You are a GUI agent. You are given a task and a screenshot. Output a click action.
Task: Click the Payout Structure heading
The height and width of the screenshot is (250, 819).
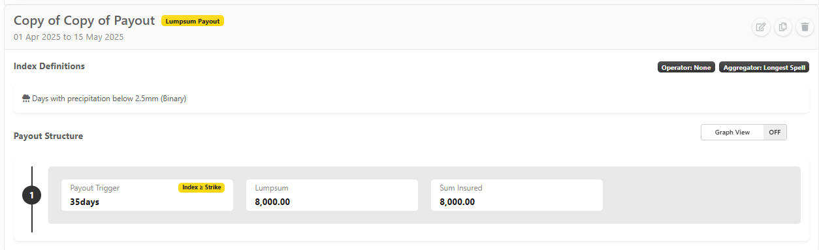pyautogui.click(x=48, y=136)
